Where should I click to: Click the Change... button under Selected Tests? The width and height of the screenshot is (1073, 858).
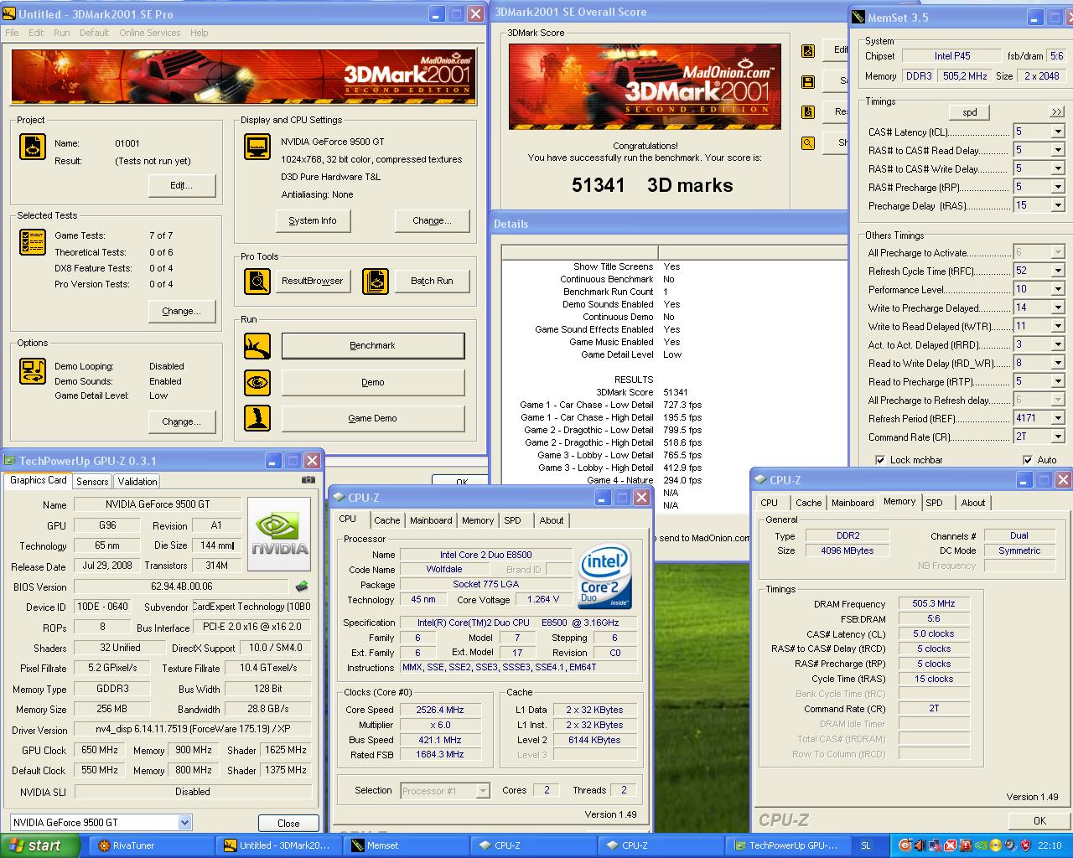pos(182,311)
